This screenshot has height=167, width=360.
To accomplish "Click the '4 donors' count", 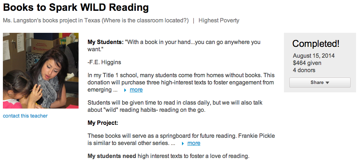I will coord(304,70).
